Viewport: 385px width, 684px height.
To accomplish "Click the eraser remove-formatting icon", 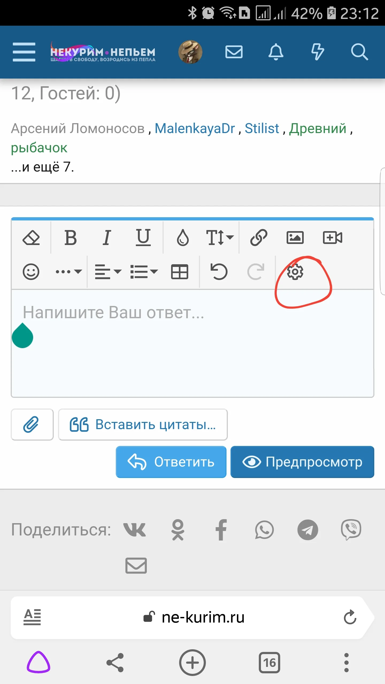I will [31, 237].
